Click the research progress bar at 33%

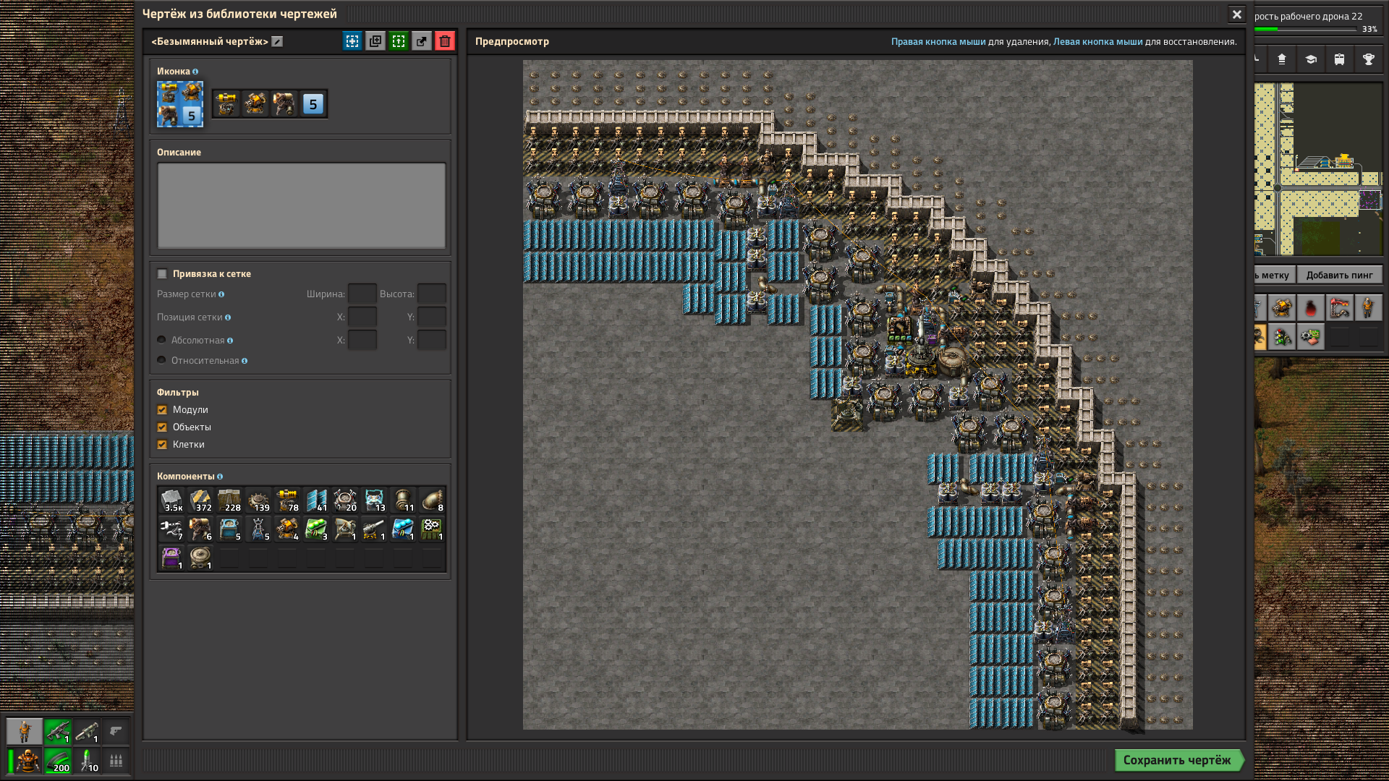pos(1306,30)
